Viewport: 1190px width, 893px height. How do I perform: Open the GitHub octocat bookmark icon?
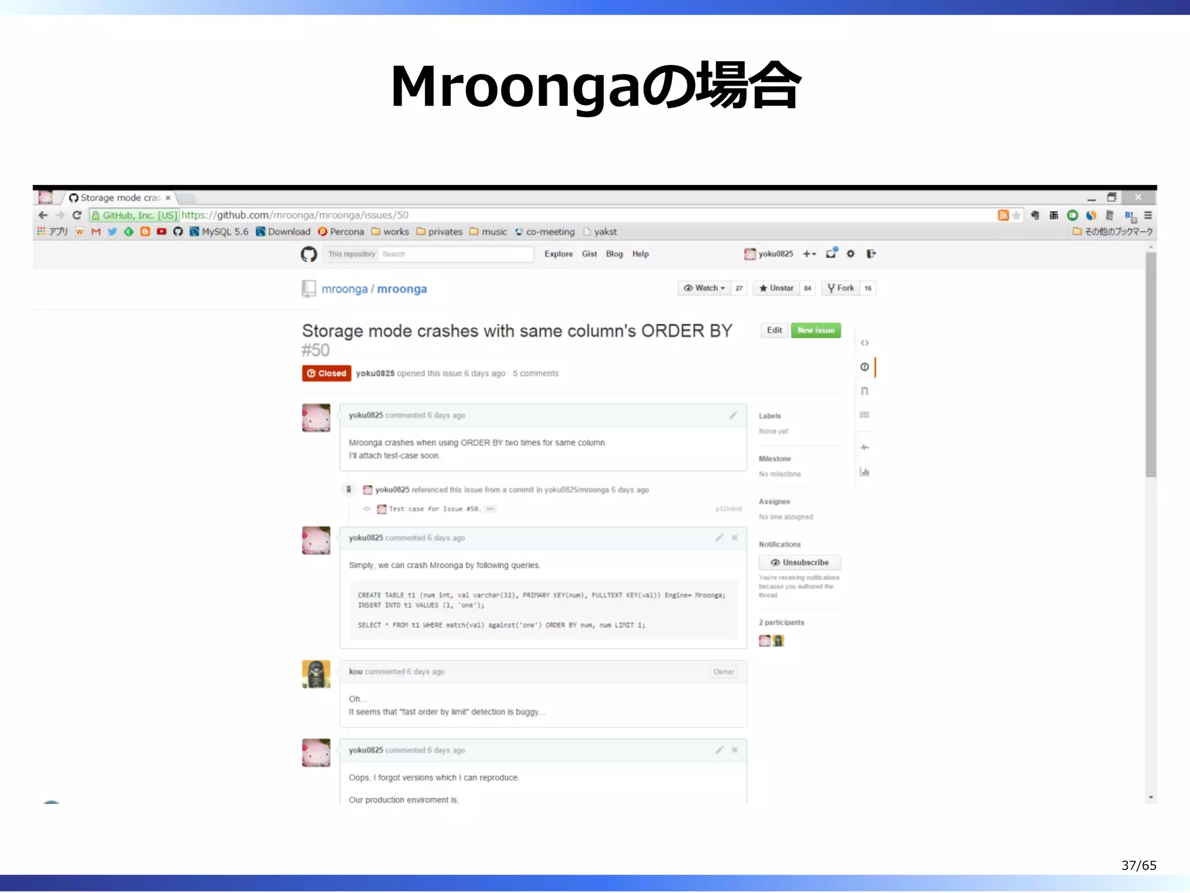coord(178,231)
